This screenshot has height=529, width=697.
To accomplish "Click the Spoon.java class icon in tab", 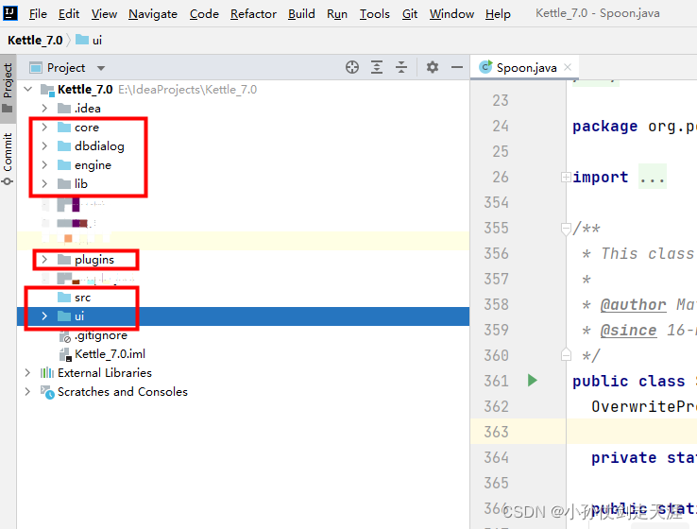I will point(485,67).
